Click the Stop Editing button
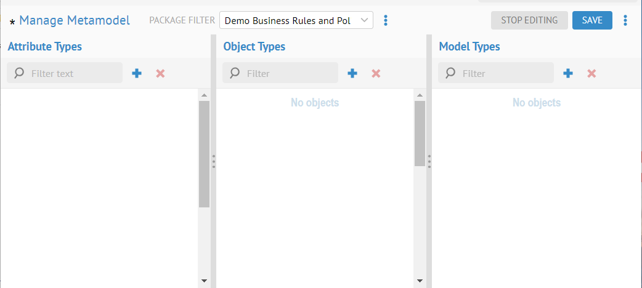The width and height of the screenshot is (642, 288). coord(529,20)
